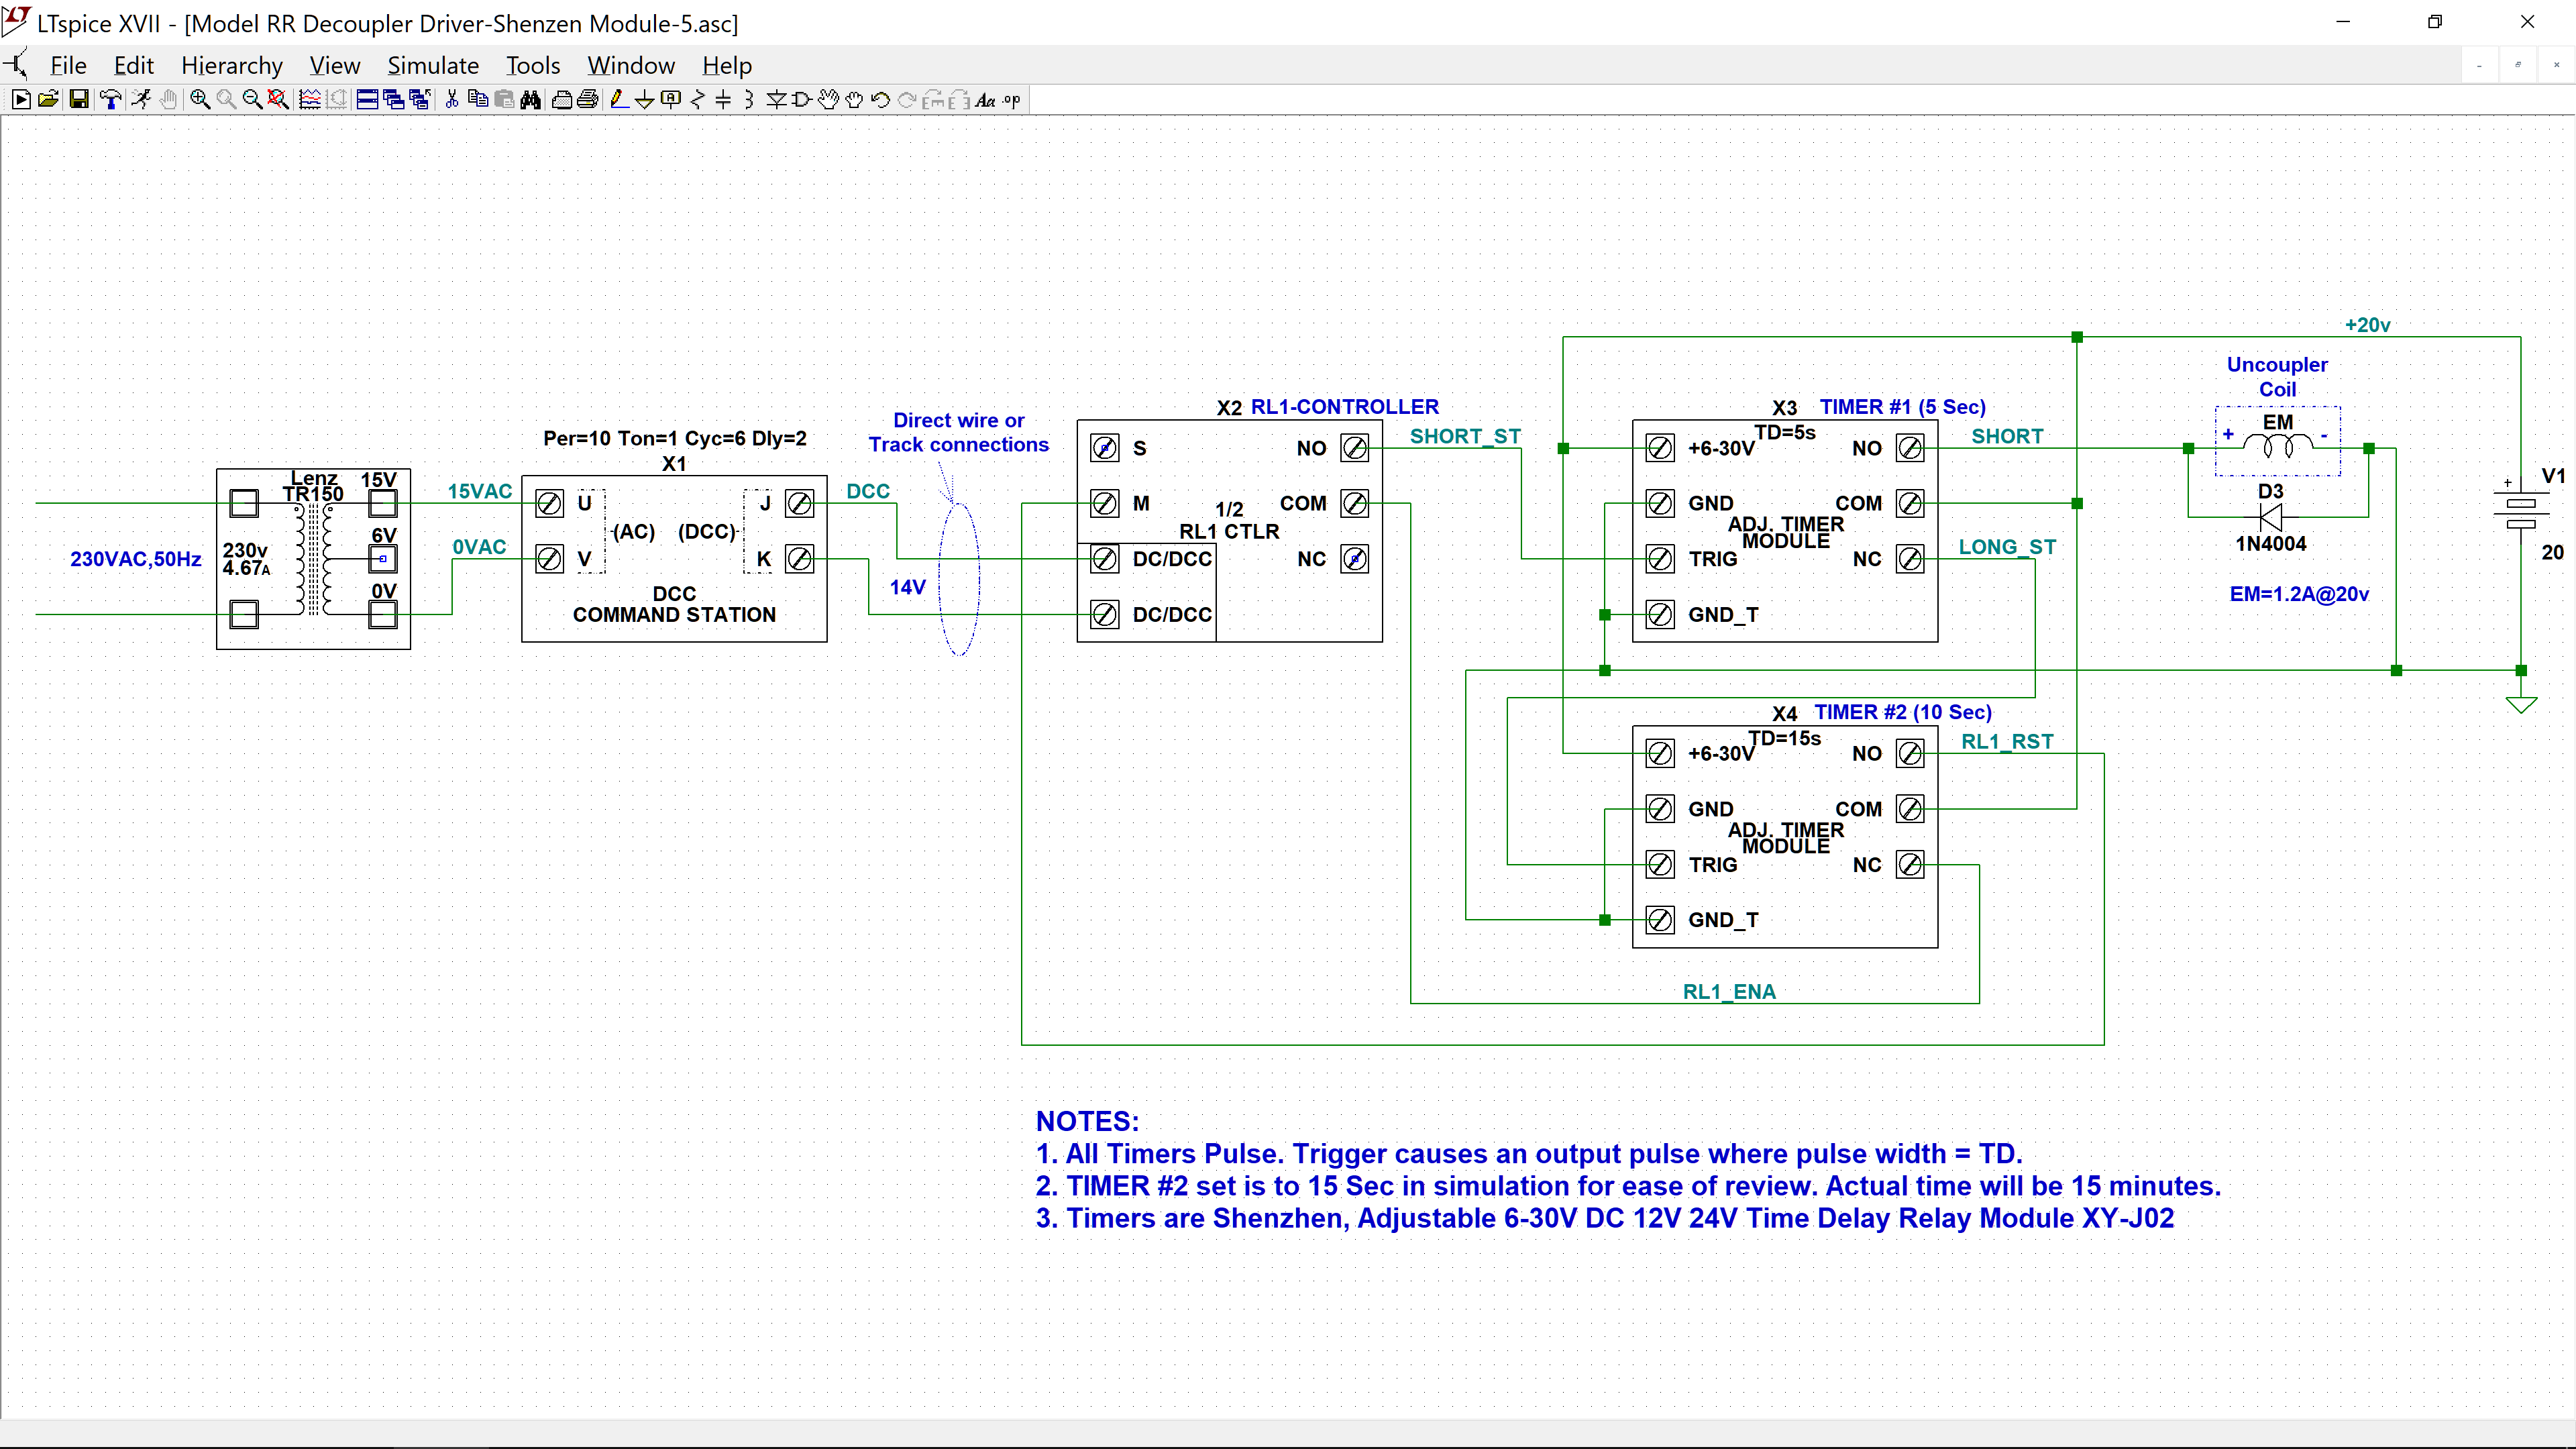Select the Zoom In magnifier tool
2576x1449 pixels.
(200, 100)
